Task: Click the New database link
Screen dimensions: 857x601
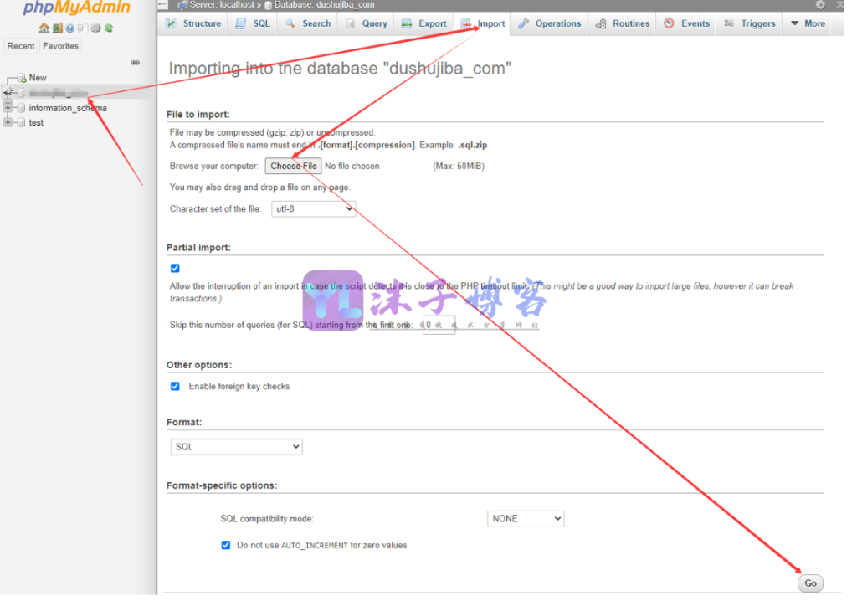Action: (38, 78)
